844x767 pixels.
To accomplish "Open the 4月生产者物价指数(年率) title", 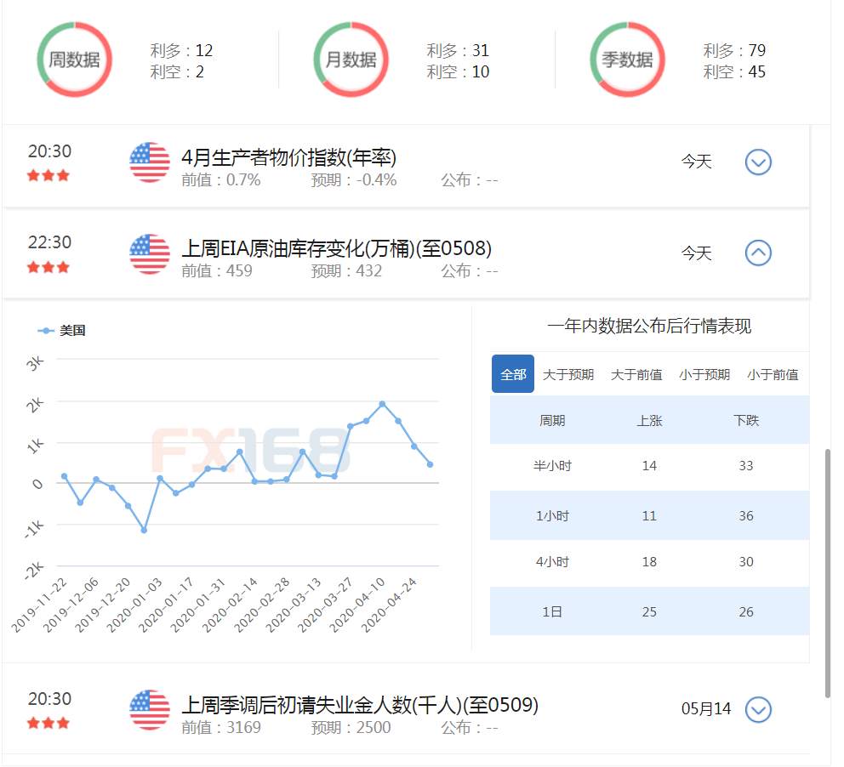I will (288, 157).
